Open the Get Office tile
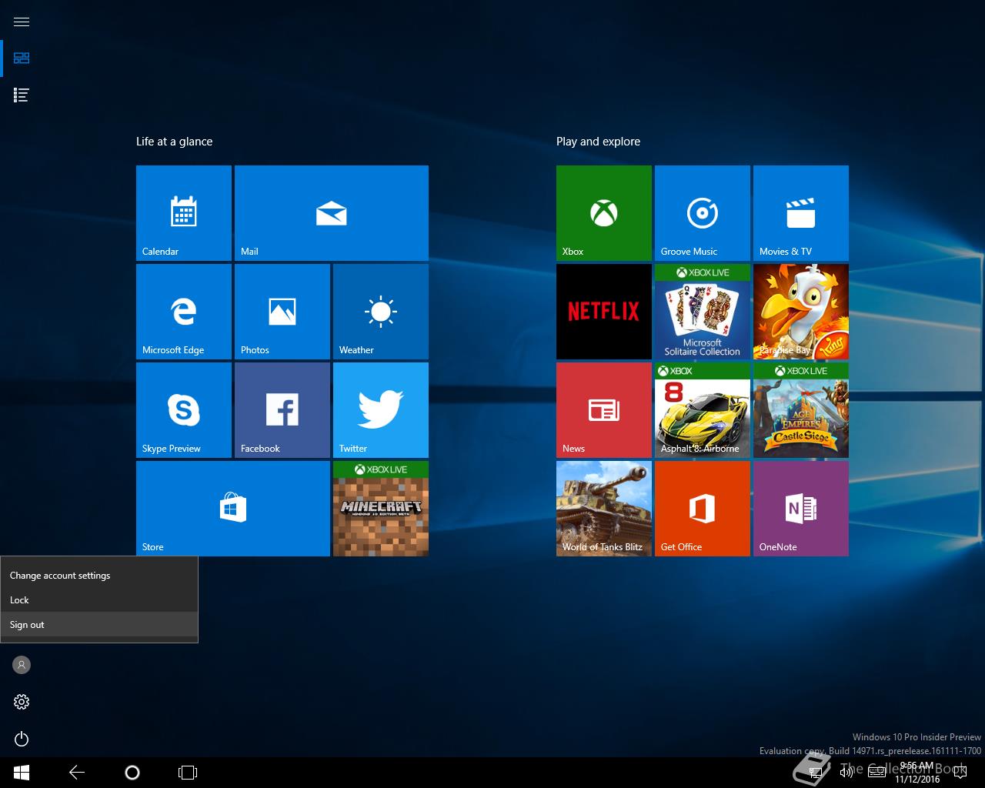 [x=703, y=509]
